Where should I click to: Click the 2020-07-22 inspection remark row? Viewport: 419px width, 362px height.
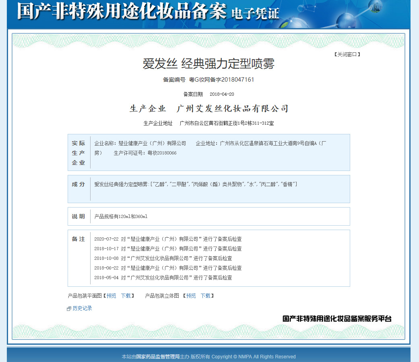tap(168, 239)
